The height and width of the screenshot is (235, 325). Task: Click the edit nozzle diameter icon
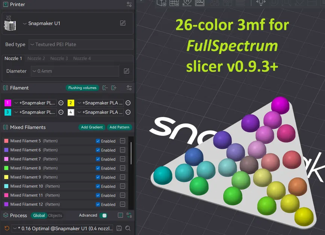pyautogui.click(x=126, y=71)
